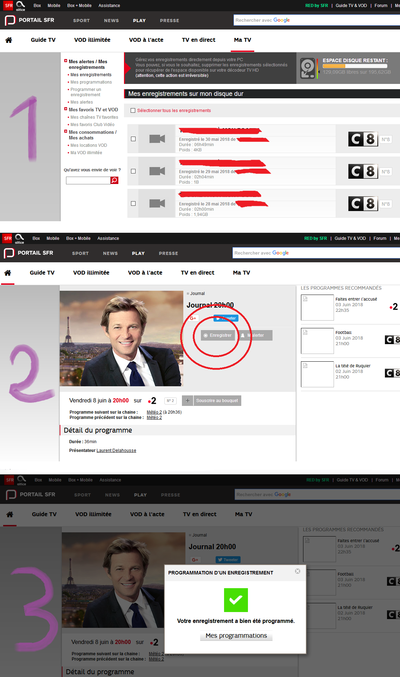Image resolution: width=400 pixels, height=677 pixels.
Task: Click the Portail SFR logo in the top screenshot
Action: point(29,20)
